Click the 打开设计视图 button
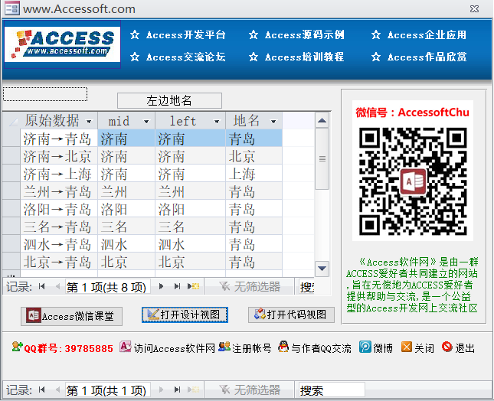The width and height of the screenshot is (494, 401). pyautogui.click(x=185, y=315)
